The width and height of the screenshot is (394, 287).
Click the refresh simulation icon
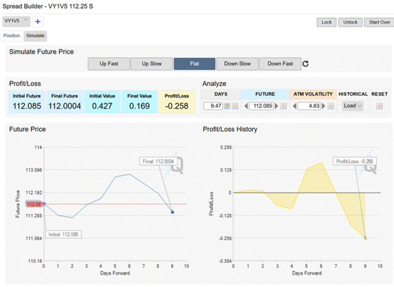pyautogui.click(x=305, y=63)
